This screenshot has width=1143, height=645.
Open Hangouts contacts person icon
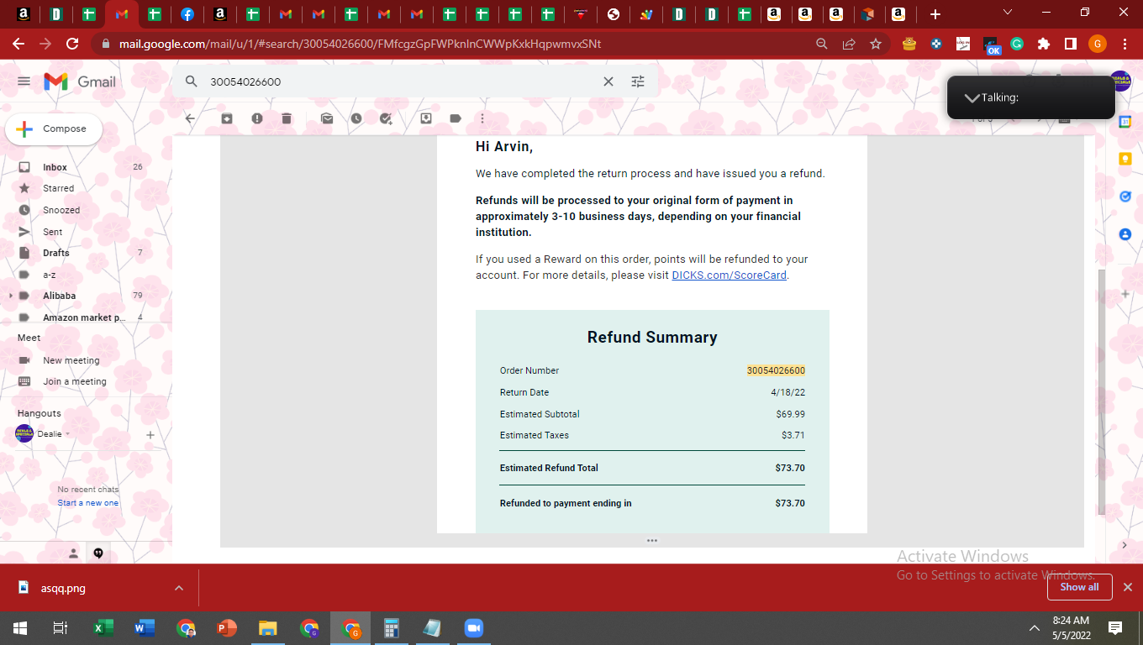(73, 553)
